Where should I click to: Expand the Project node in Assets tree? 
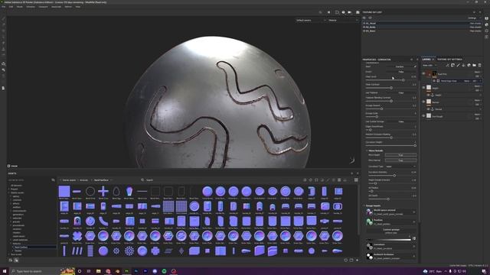9,189
